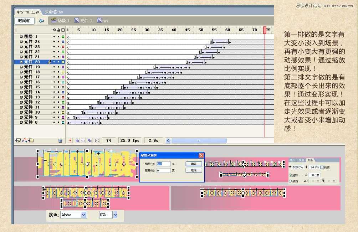
Task: Click the 场景 1 clapperboard icon
Action: click(53, 21)
